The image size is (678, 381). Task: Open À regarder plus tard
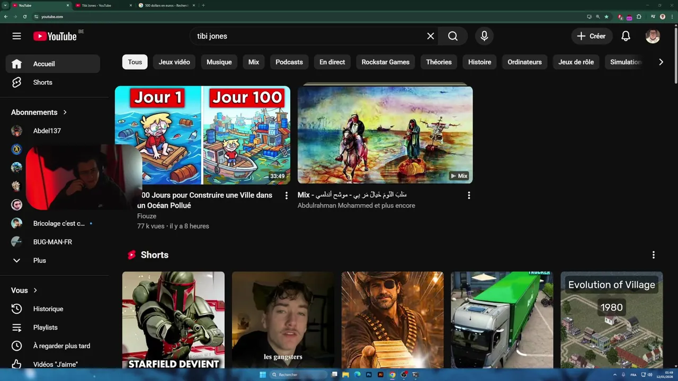(53, 346)
